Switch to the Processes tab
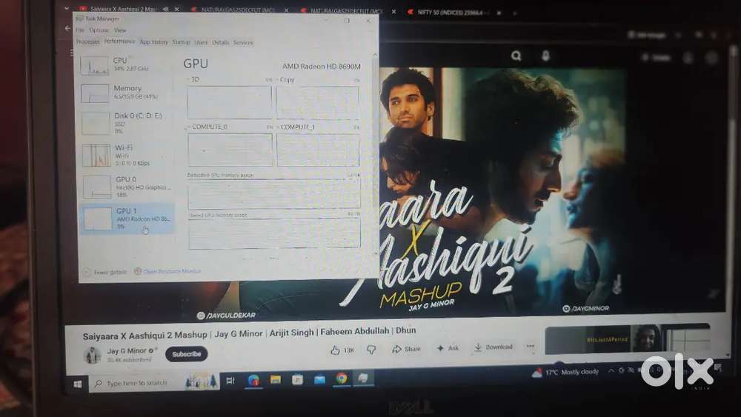The image size is (741, 417). tap(87, 42)
